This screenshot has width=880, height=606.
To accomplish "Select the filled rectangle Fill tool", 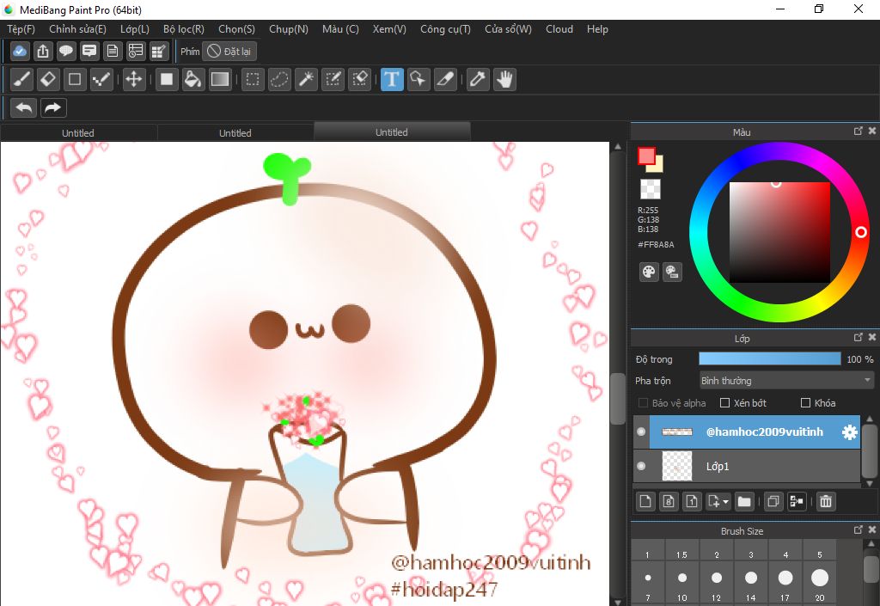I will (x=167, y=79).
